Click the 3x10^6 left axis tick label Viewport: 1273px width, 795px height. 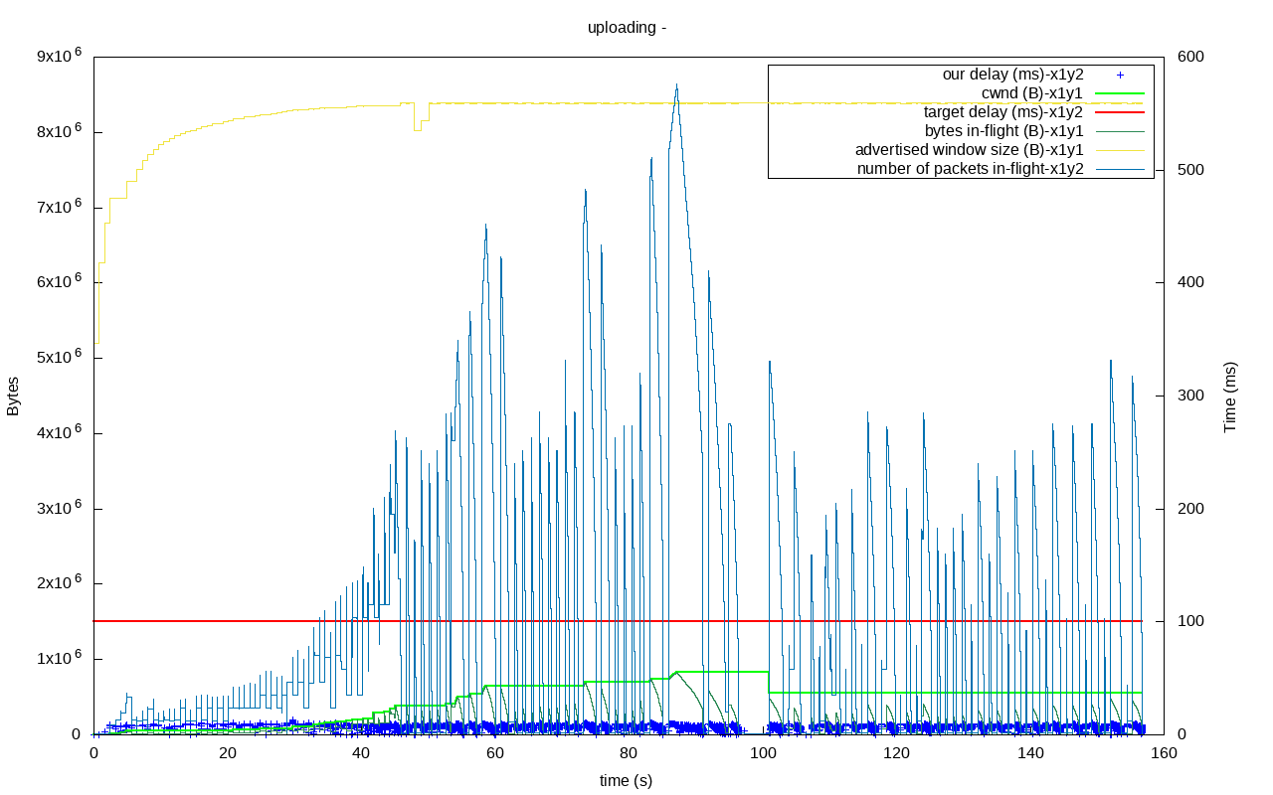[x=59, y=508]
